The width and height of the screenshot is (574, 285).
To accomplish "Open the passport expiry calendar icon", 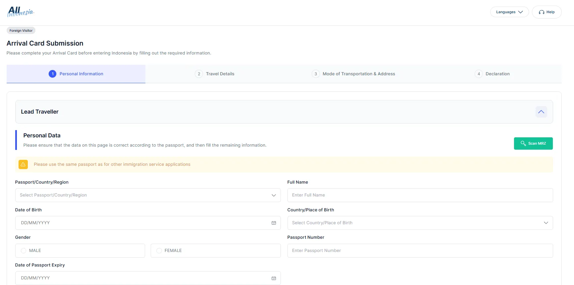I will click(x=274, y=278).
